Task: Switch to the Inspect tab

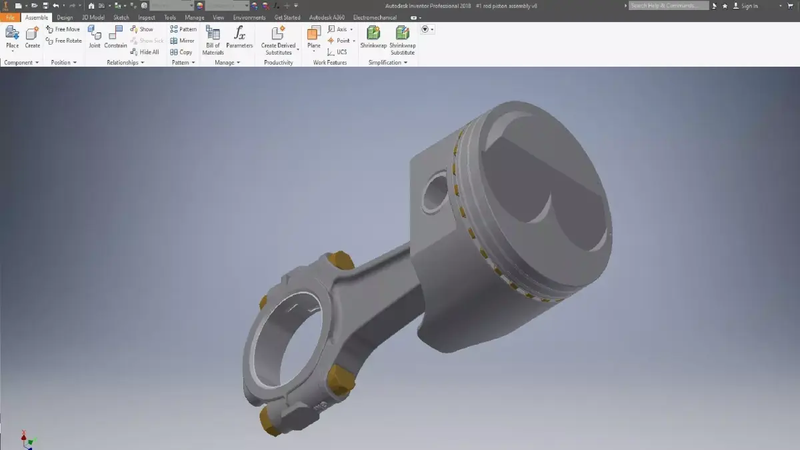Action: click(x=147, y=17)
